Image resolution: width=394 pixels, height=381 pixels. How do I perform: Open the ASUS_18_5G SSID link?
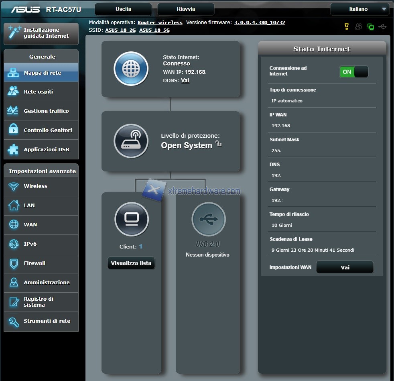click(x=154, y=30)
